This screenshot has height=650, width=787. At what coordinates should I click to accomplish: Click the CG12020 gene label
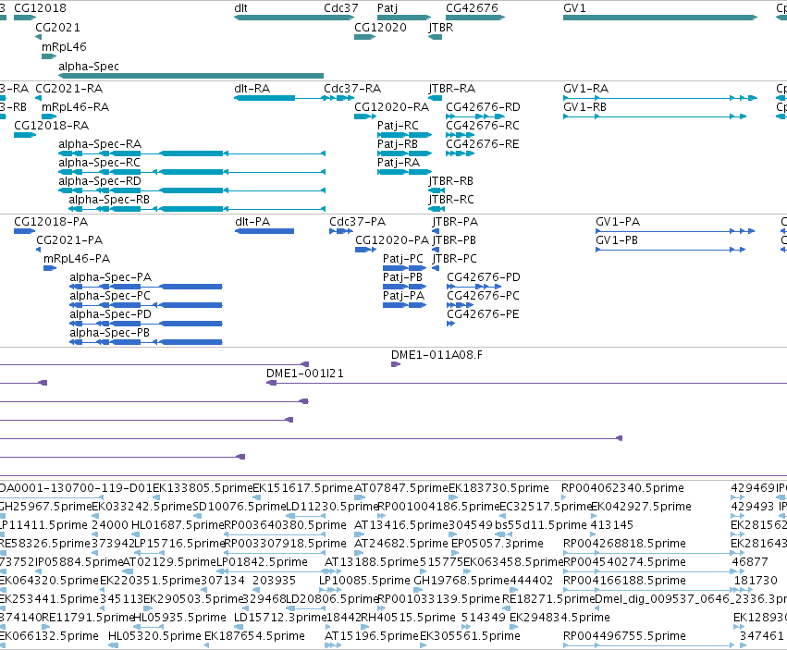380,27
